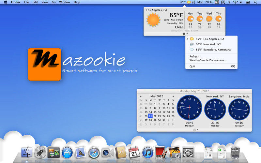Select Bangalore, Karnataka in weather menu

tap(211, 50)
